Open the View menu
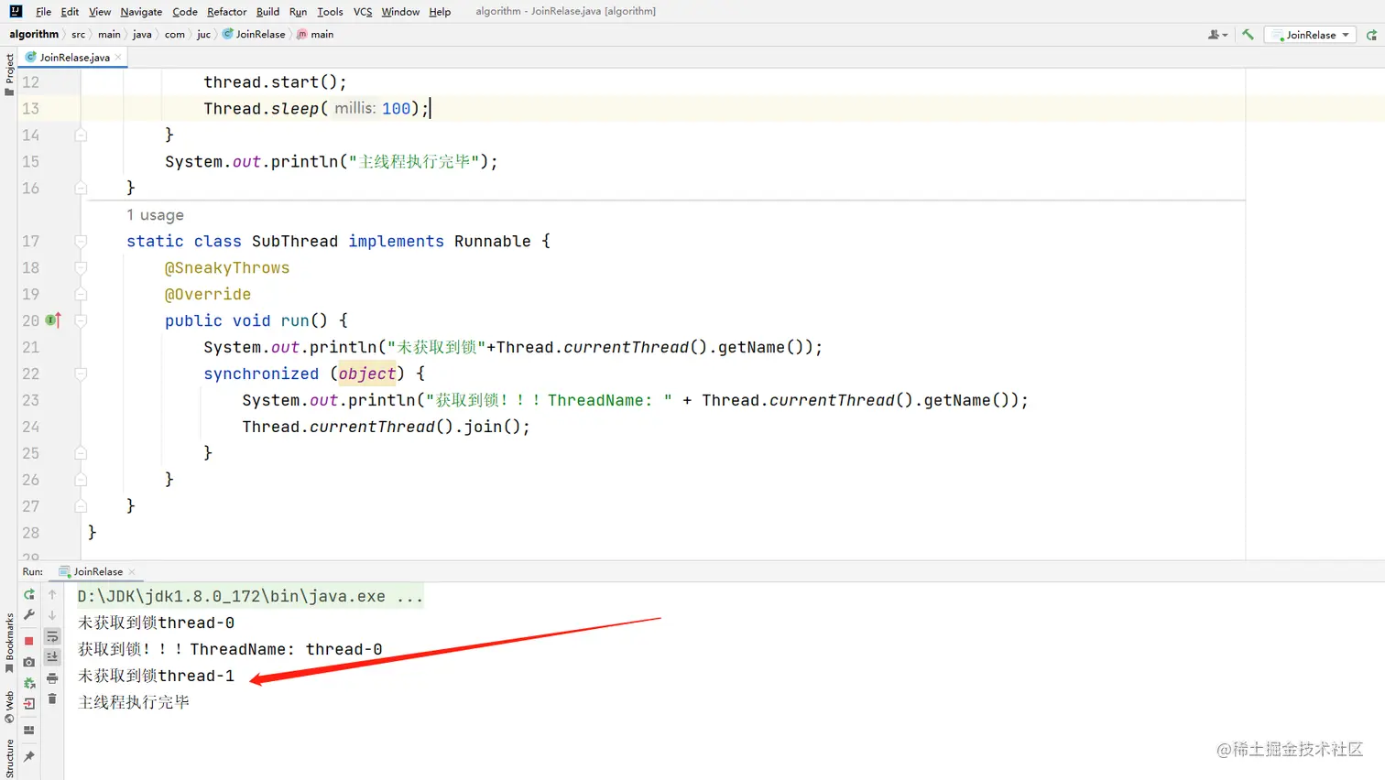The image size is (1385, 780). [100, 12]
